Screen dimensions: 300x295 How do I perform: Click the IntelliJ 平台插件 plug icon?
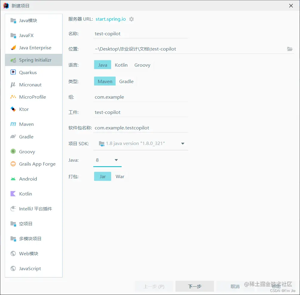coord(13,209)
